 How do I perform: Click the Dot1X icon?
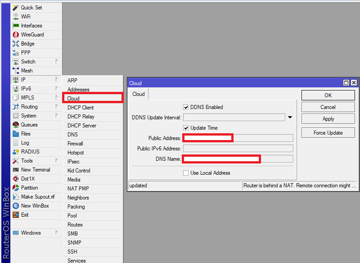[x=16, y=179]
